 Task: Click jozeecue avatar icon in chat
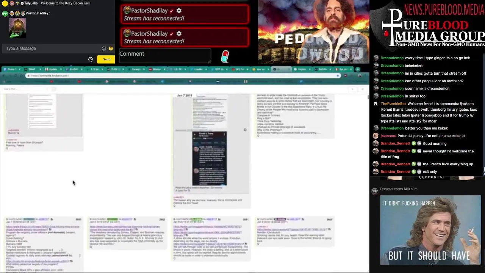pos(375,136)
